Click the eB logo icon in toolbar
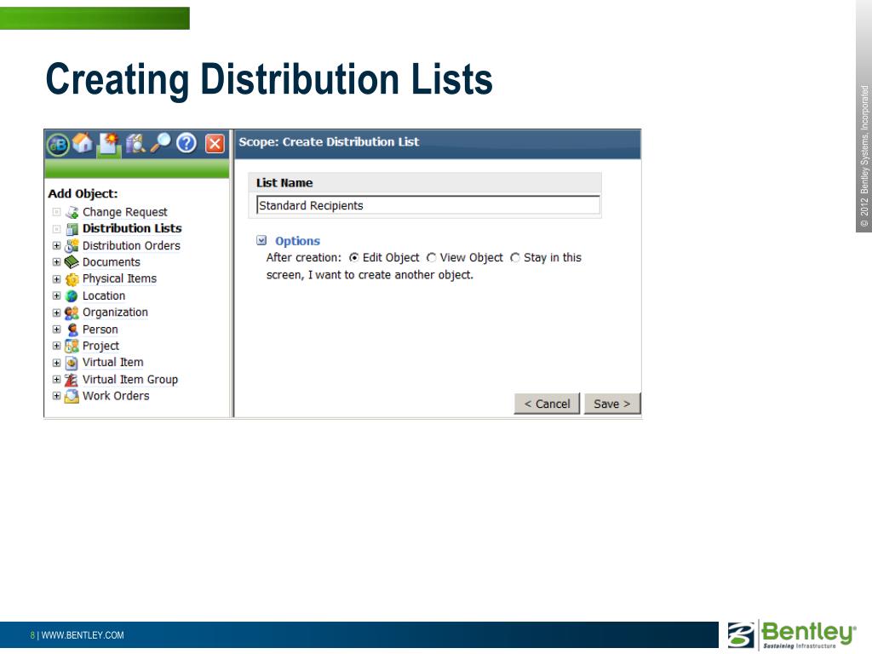The height and width of the screenshot is (654, 872). pyautogui.click(x=58, y=144)
